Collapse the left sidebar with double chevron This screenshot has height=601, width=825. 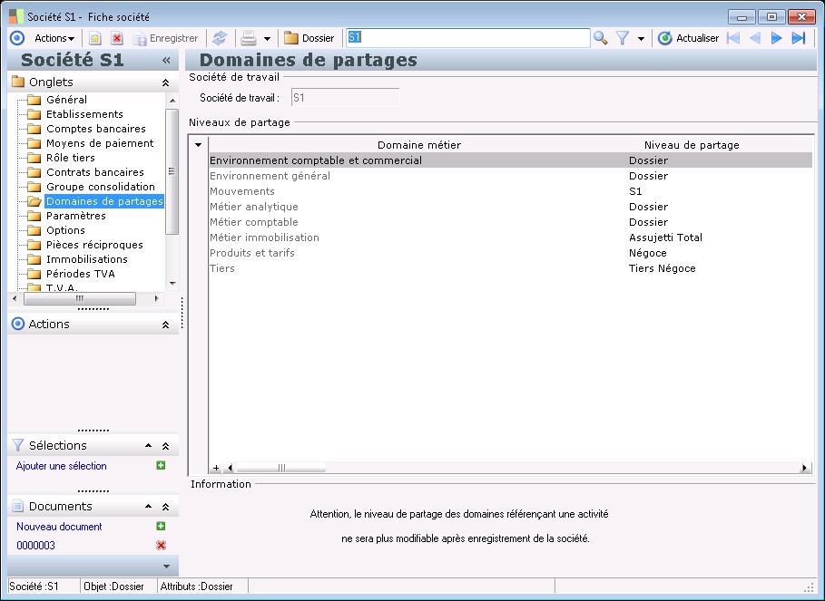(166, 61)
